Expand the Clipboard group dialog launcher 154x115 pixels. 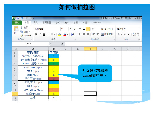pos(32,39)
